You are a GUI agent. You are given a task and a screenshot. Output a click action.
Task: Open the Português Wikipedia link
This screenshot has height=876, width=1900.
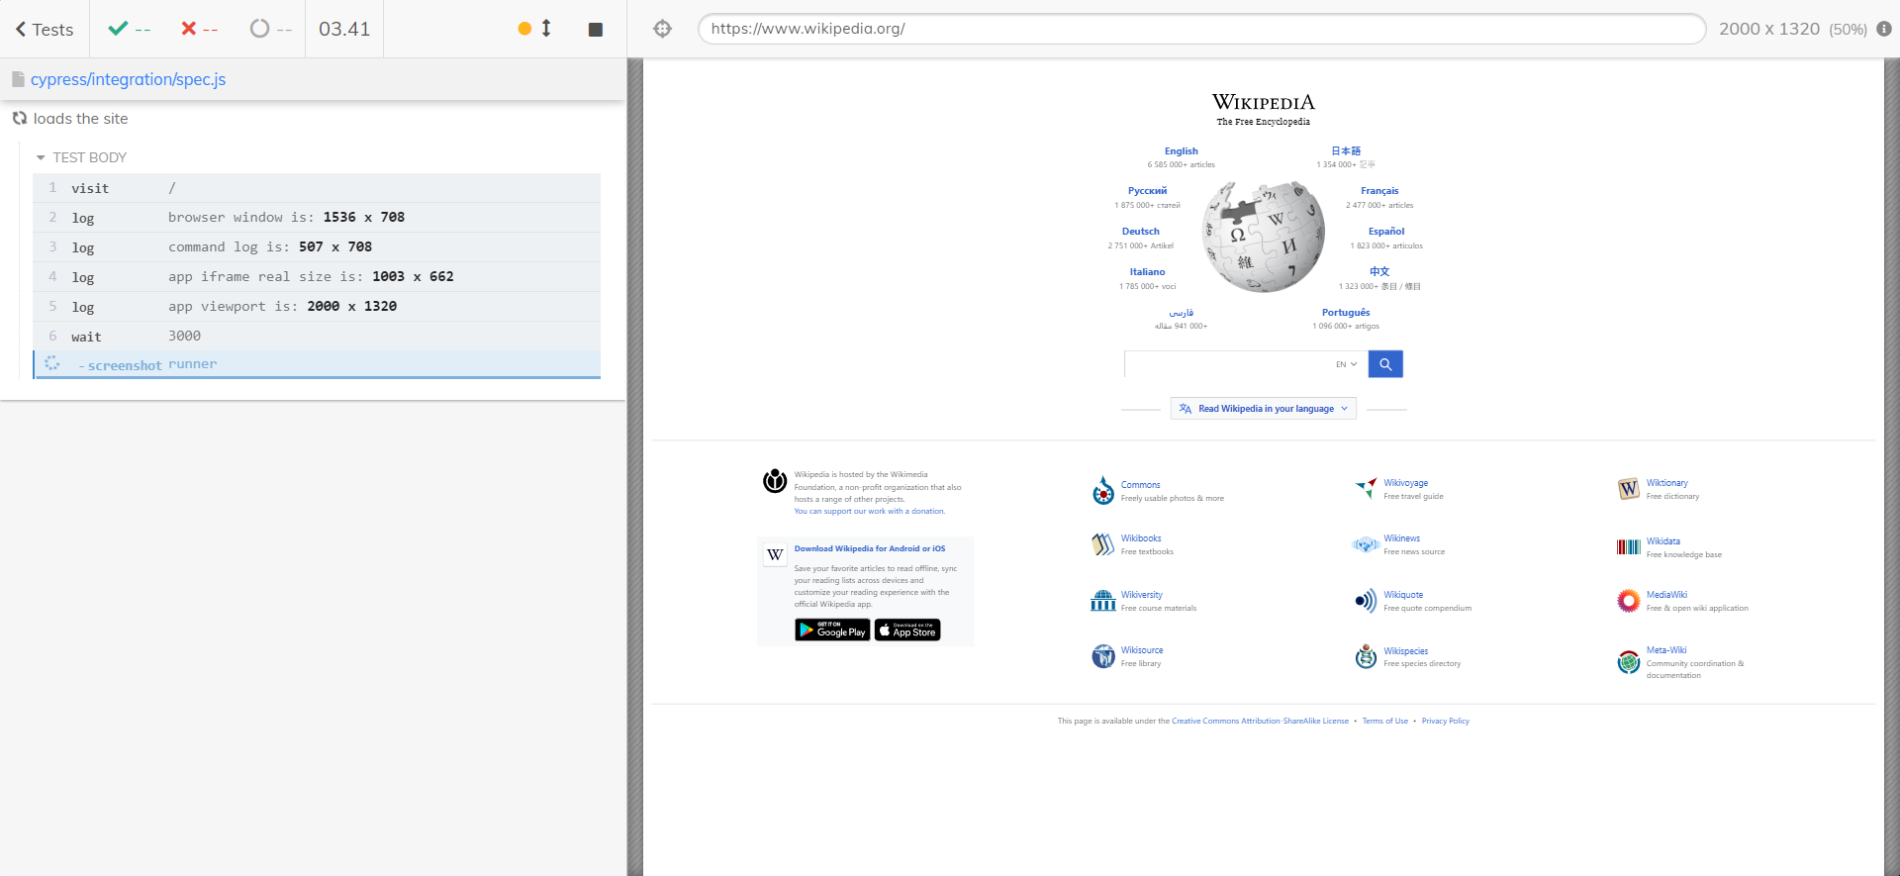(x=1346, y=313)
